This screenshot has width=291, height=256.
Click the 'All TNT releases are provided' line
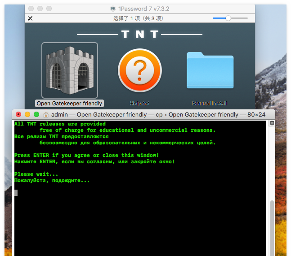click(x=60, y=124)
